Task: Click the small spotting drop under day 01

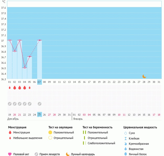Action: coord(10,88)
